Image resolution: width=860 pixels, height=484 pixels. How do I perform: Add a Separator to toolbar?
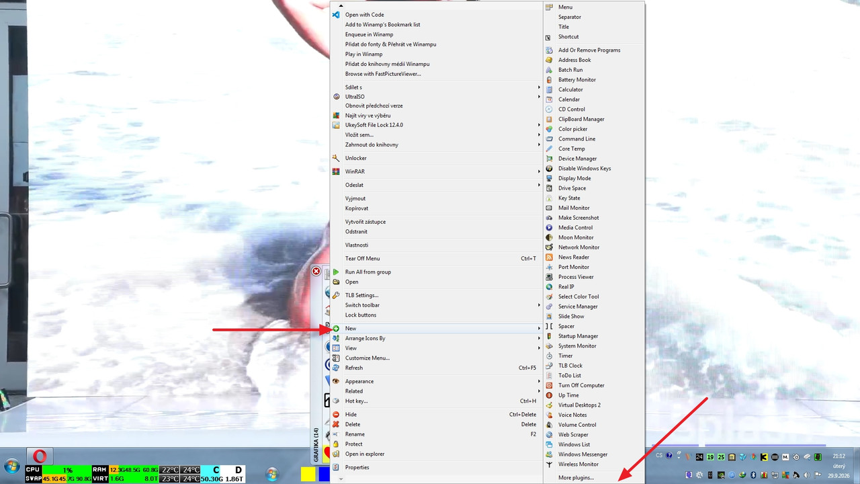pyautogui.click(x=594, y=17)
